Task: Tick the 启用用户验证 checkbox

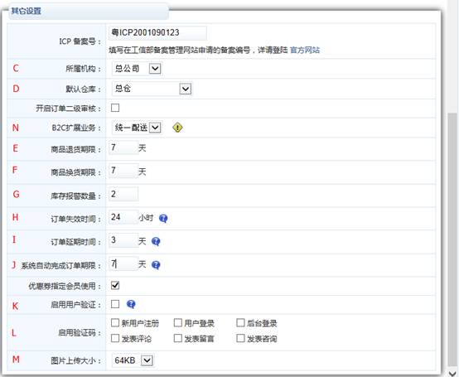Action: click(115, 304)
